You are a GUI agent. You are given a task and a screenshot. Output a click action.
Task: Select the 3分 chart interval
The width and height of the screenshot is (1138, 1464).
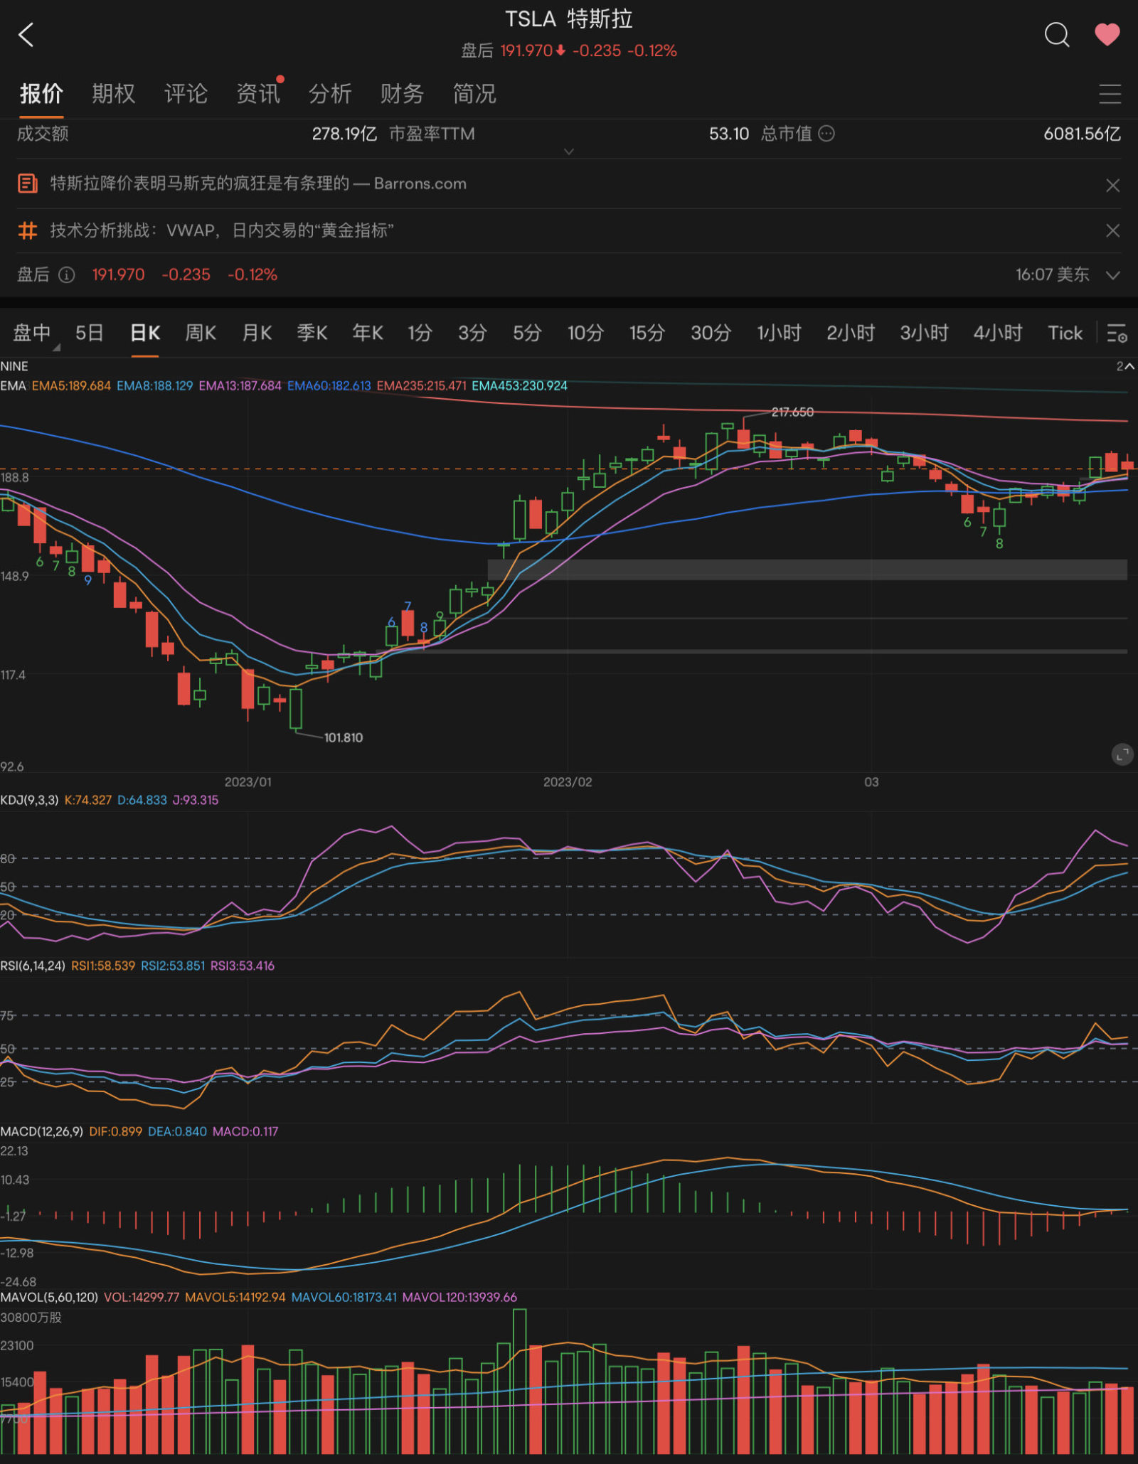pyautogui.click(x=472, y=333)
